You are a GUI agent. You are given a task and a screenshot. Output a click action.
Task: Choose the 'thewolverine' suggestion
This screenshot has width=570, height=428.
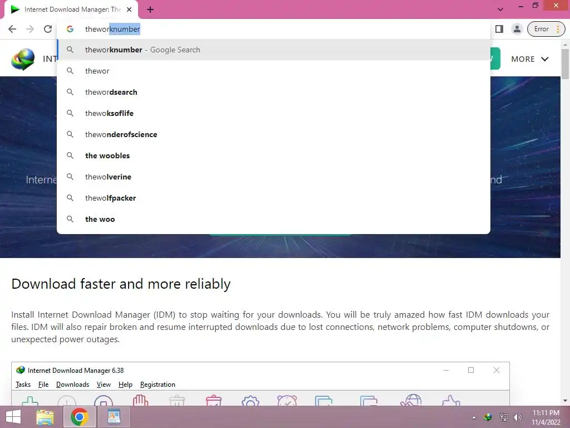(273, 177)
